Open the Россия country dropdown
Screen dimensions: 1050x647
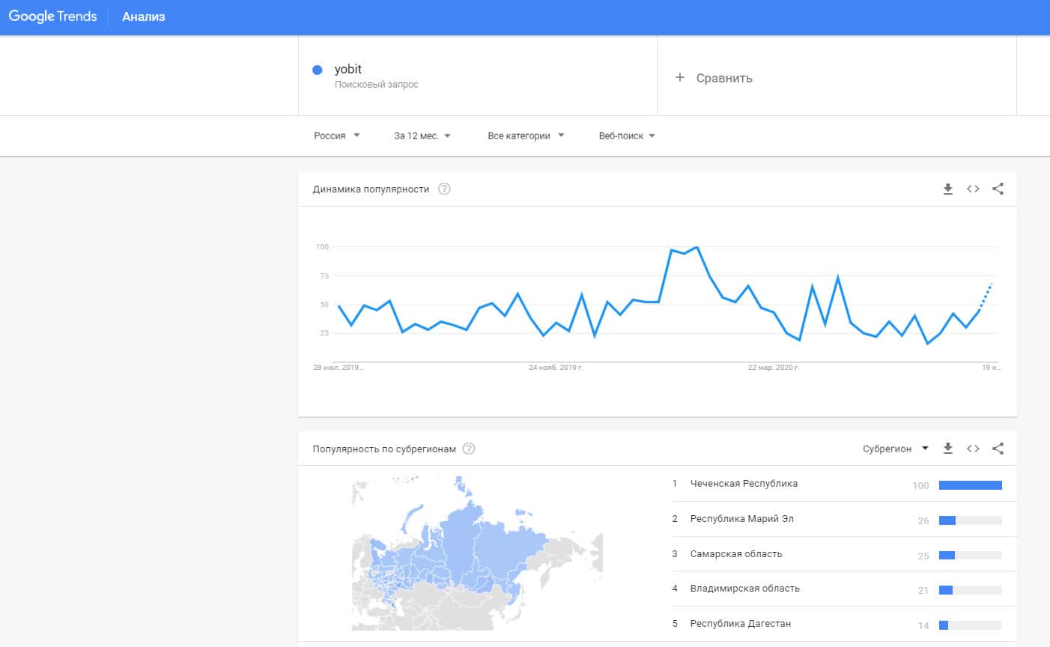click(x=336, y=136)
